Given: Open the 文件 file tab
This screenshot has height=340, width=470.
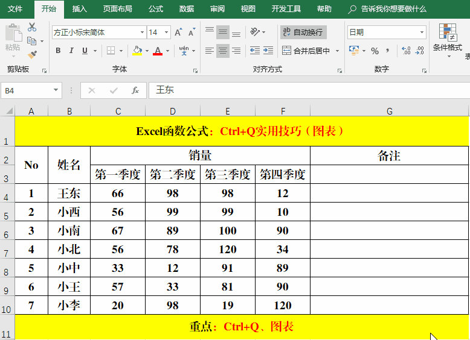Looking at the screenshot, I should [x=14, y=8].
